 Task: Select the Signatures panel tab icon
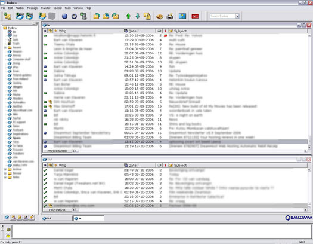[26, 218]
